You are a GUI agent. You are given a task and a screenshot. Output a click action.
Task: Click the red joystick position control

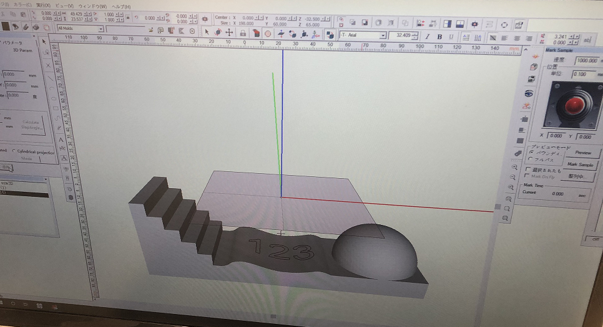pos(574,105)
